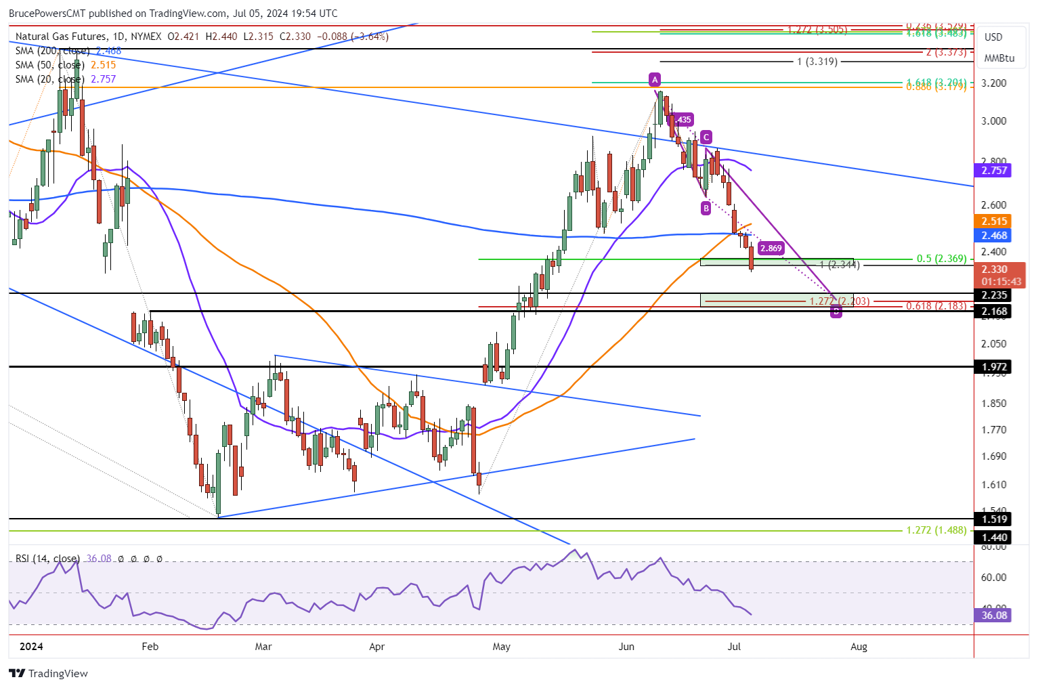Viewport: 1038px width, 688px height.
Task: Click the purple 2.757 SMA price tag
Action: click(994, 171)
